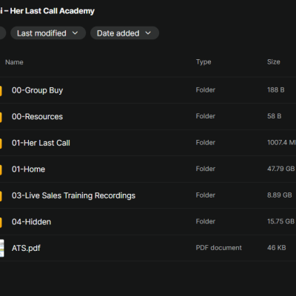296x296 pixels.
Task: Select the 04-Hidden folder row
Action: pos(148,222)
